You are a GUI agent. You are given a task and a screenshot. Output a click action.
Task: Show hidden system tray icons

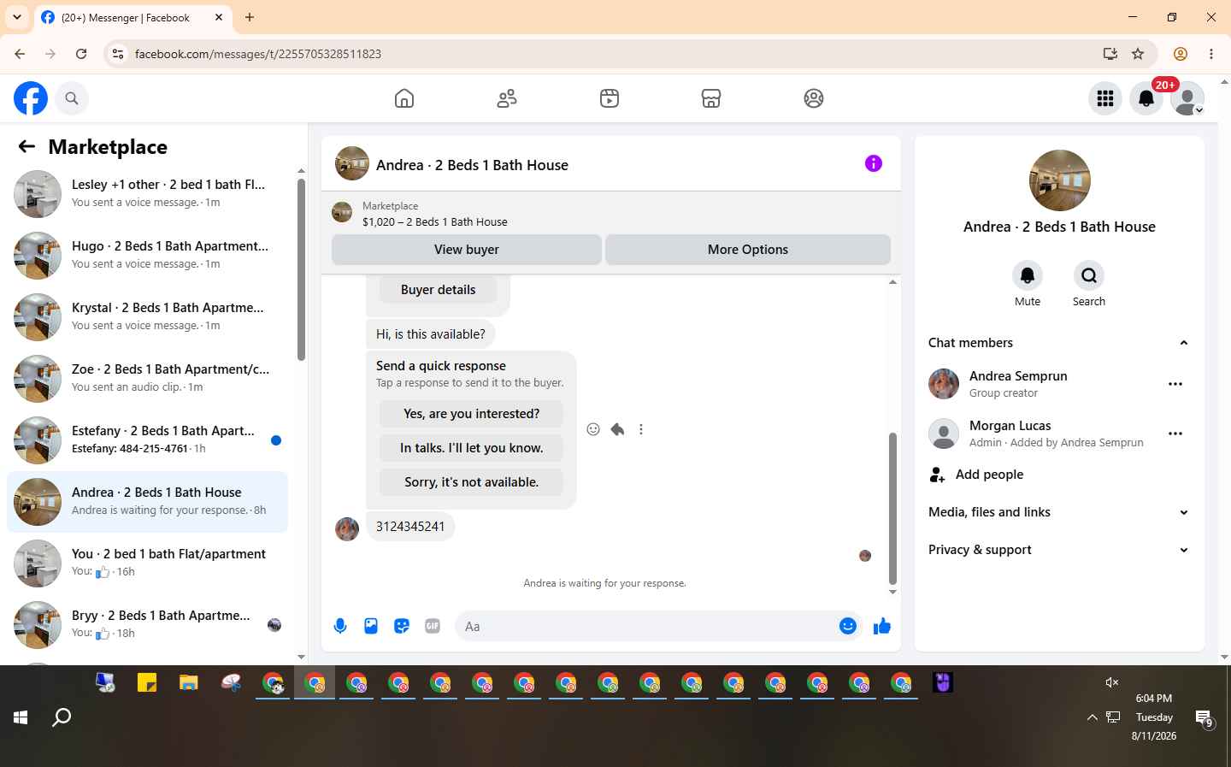[x=1092, y=717]
